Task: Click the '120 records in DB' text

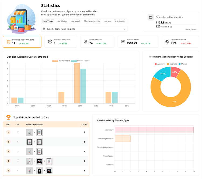Action: pyautogui.click(x=164, y=27)
